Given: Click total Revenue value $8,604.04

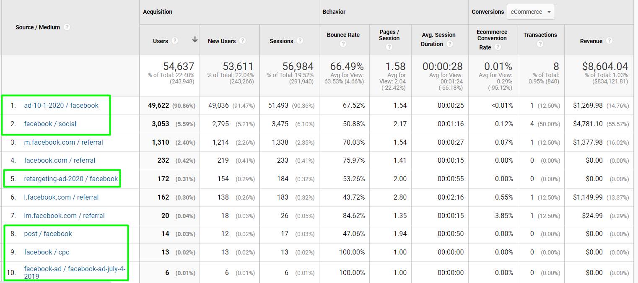Looking at the screenshot, I should pos(605,66).
